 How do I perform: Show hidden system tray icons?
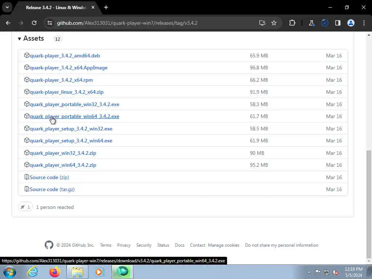click(x=309, y=272)
